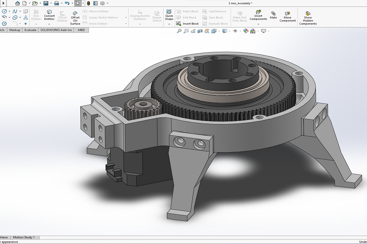Open the SOLIDWORKS Add-Ins tab
This screenshot has height=244, width=367.
pyautogui.click(x=56, y=30)
